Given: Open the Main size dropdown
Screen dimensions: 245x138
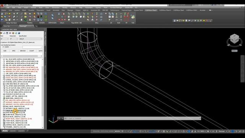Looking at the screenshot, I should 4,39.
